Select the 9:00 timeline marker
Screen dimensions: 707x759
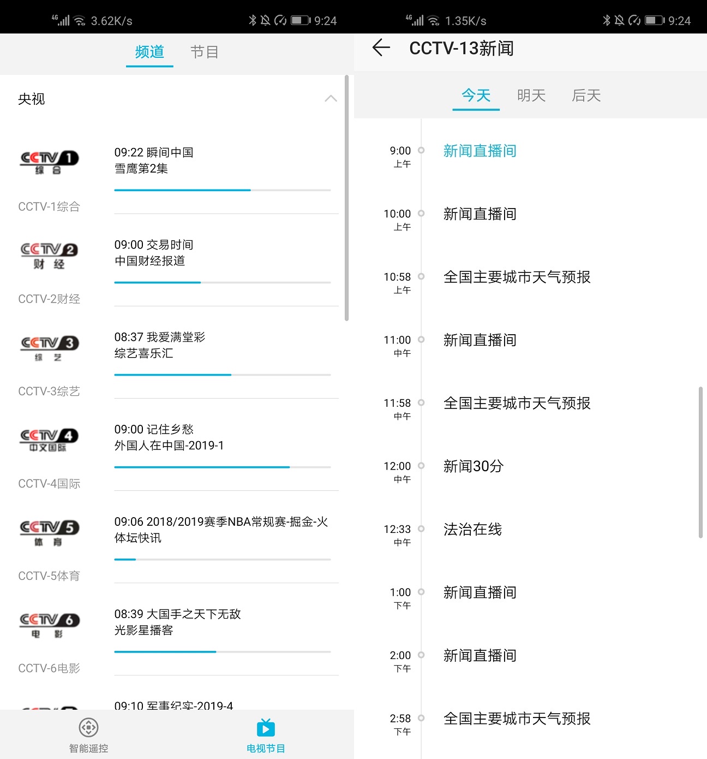click(421, 151)
